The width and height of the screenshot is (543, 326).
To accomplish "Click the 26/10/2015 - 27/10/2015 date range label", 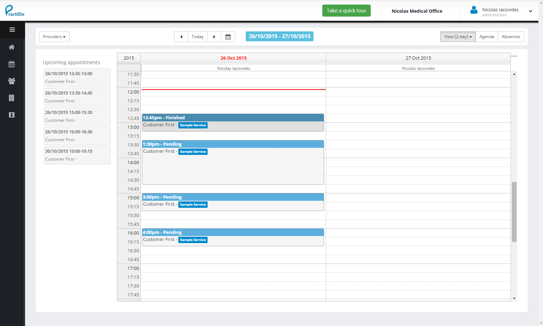I will pos(280,36).
